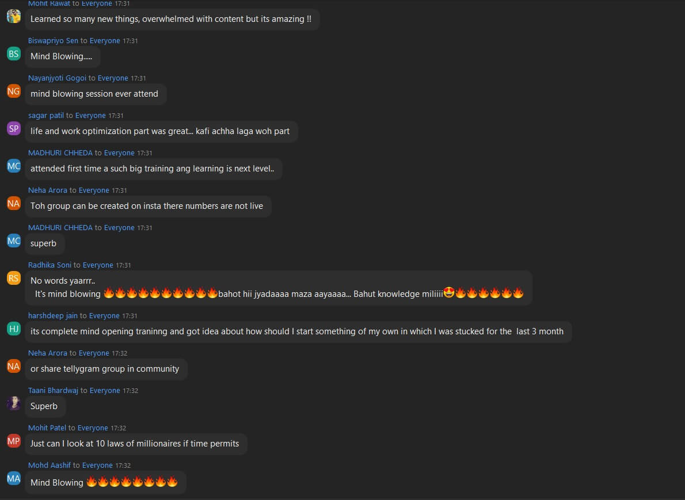Viewport: 685px width, 500px height.
Task: Click the Radhika Soni sender name
Action: pyautogui.click(x=50, y=265)
